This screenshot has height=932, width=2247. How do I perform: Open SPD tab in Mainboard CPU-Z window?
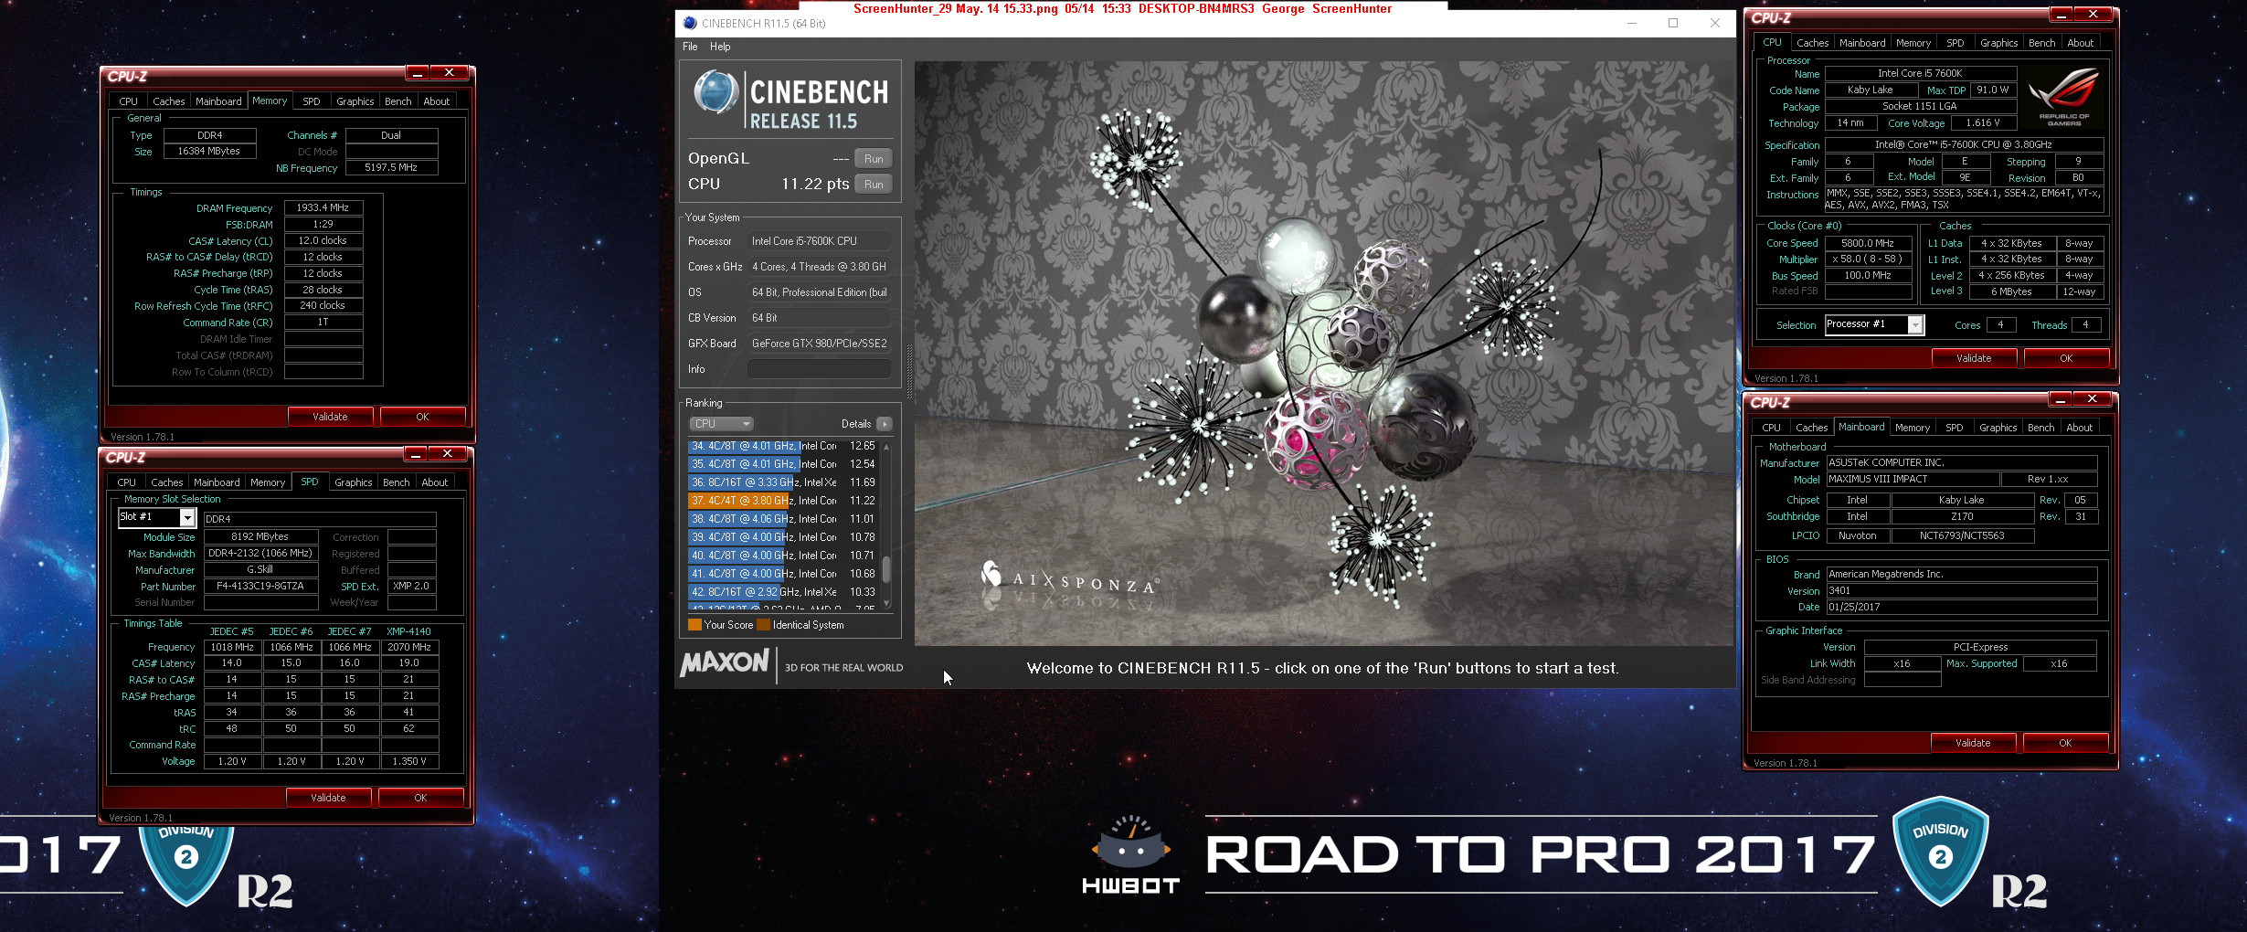1955,428
